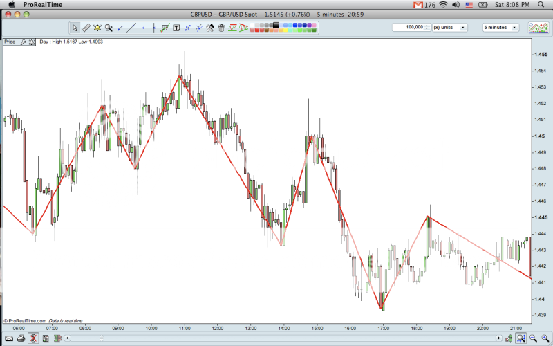Open the Price settings wrench
Screen dimensions: 553x346
24,42
